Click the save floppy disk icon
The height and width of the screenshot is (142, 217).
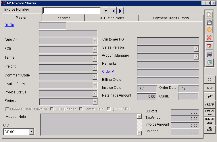point(209,22)
